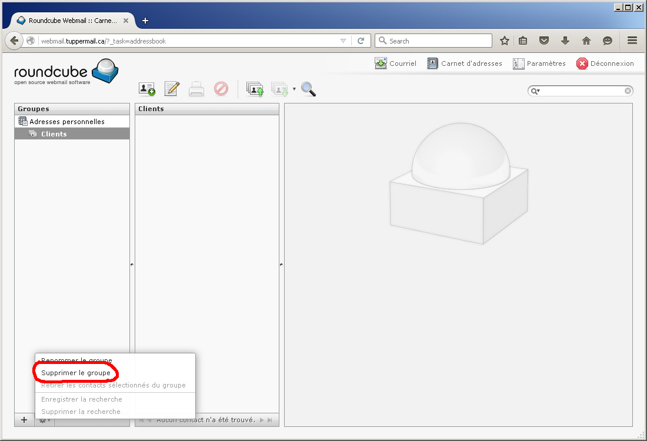Expand the export contacts dropdown arrow
The width and height of the screenshot is (647, 441).
coord(294,89)
